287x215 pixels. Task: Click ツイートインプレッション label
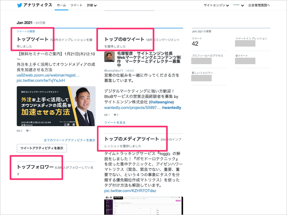251,38
